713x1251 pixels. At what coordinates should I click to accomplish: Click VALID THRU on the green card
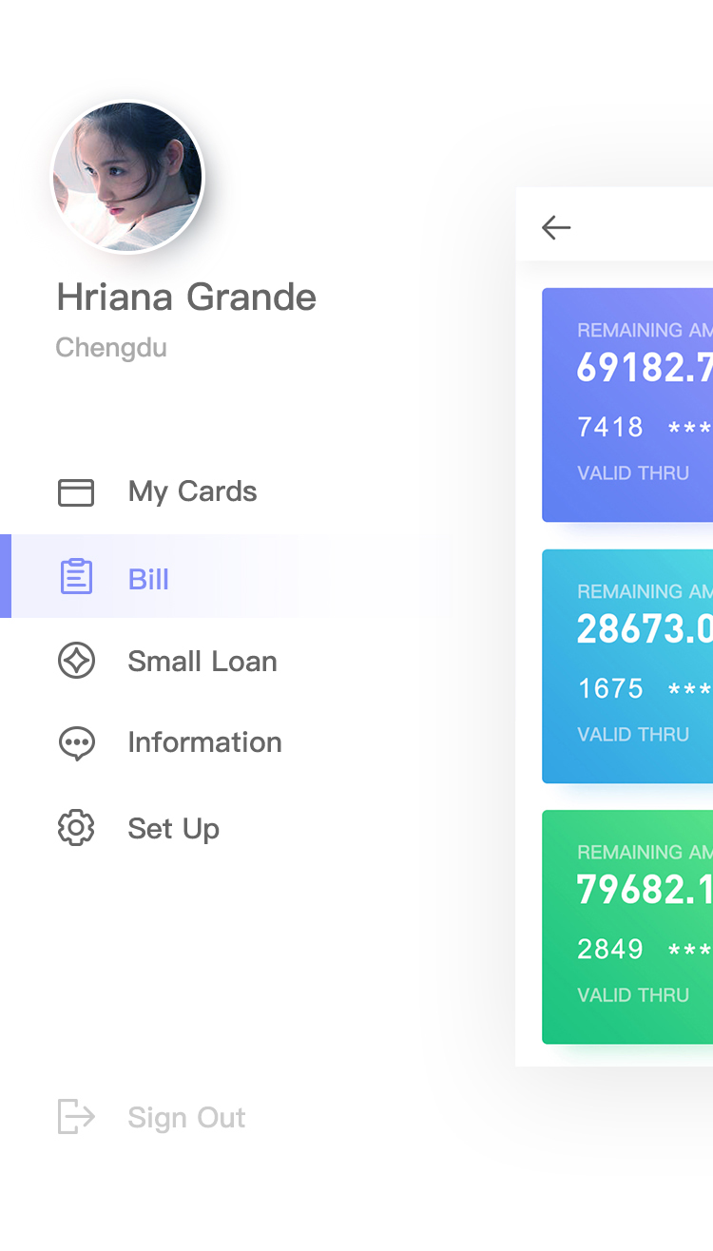tap(633, 995)
